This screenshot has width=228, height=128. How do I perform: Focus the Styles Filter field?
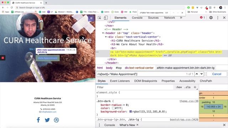[135, 87]
